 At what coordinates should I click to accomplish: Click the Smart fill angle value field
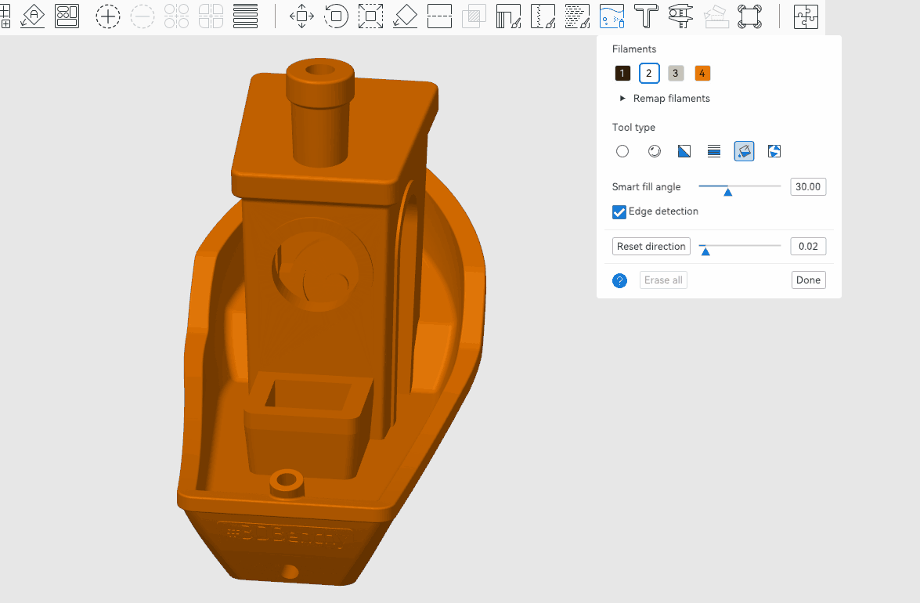808,186
